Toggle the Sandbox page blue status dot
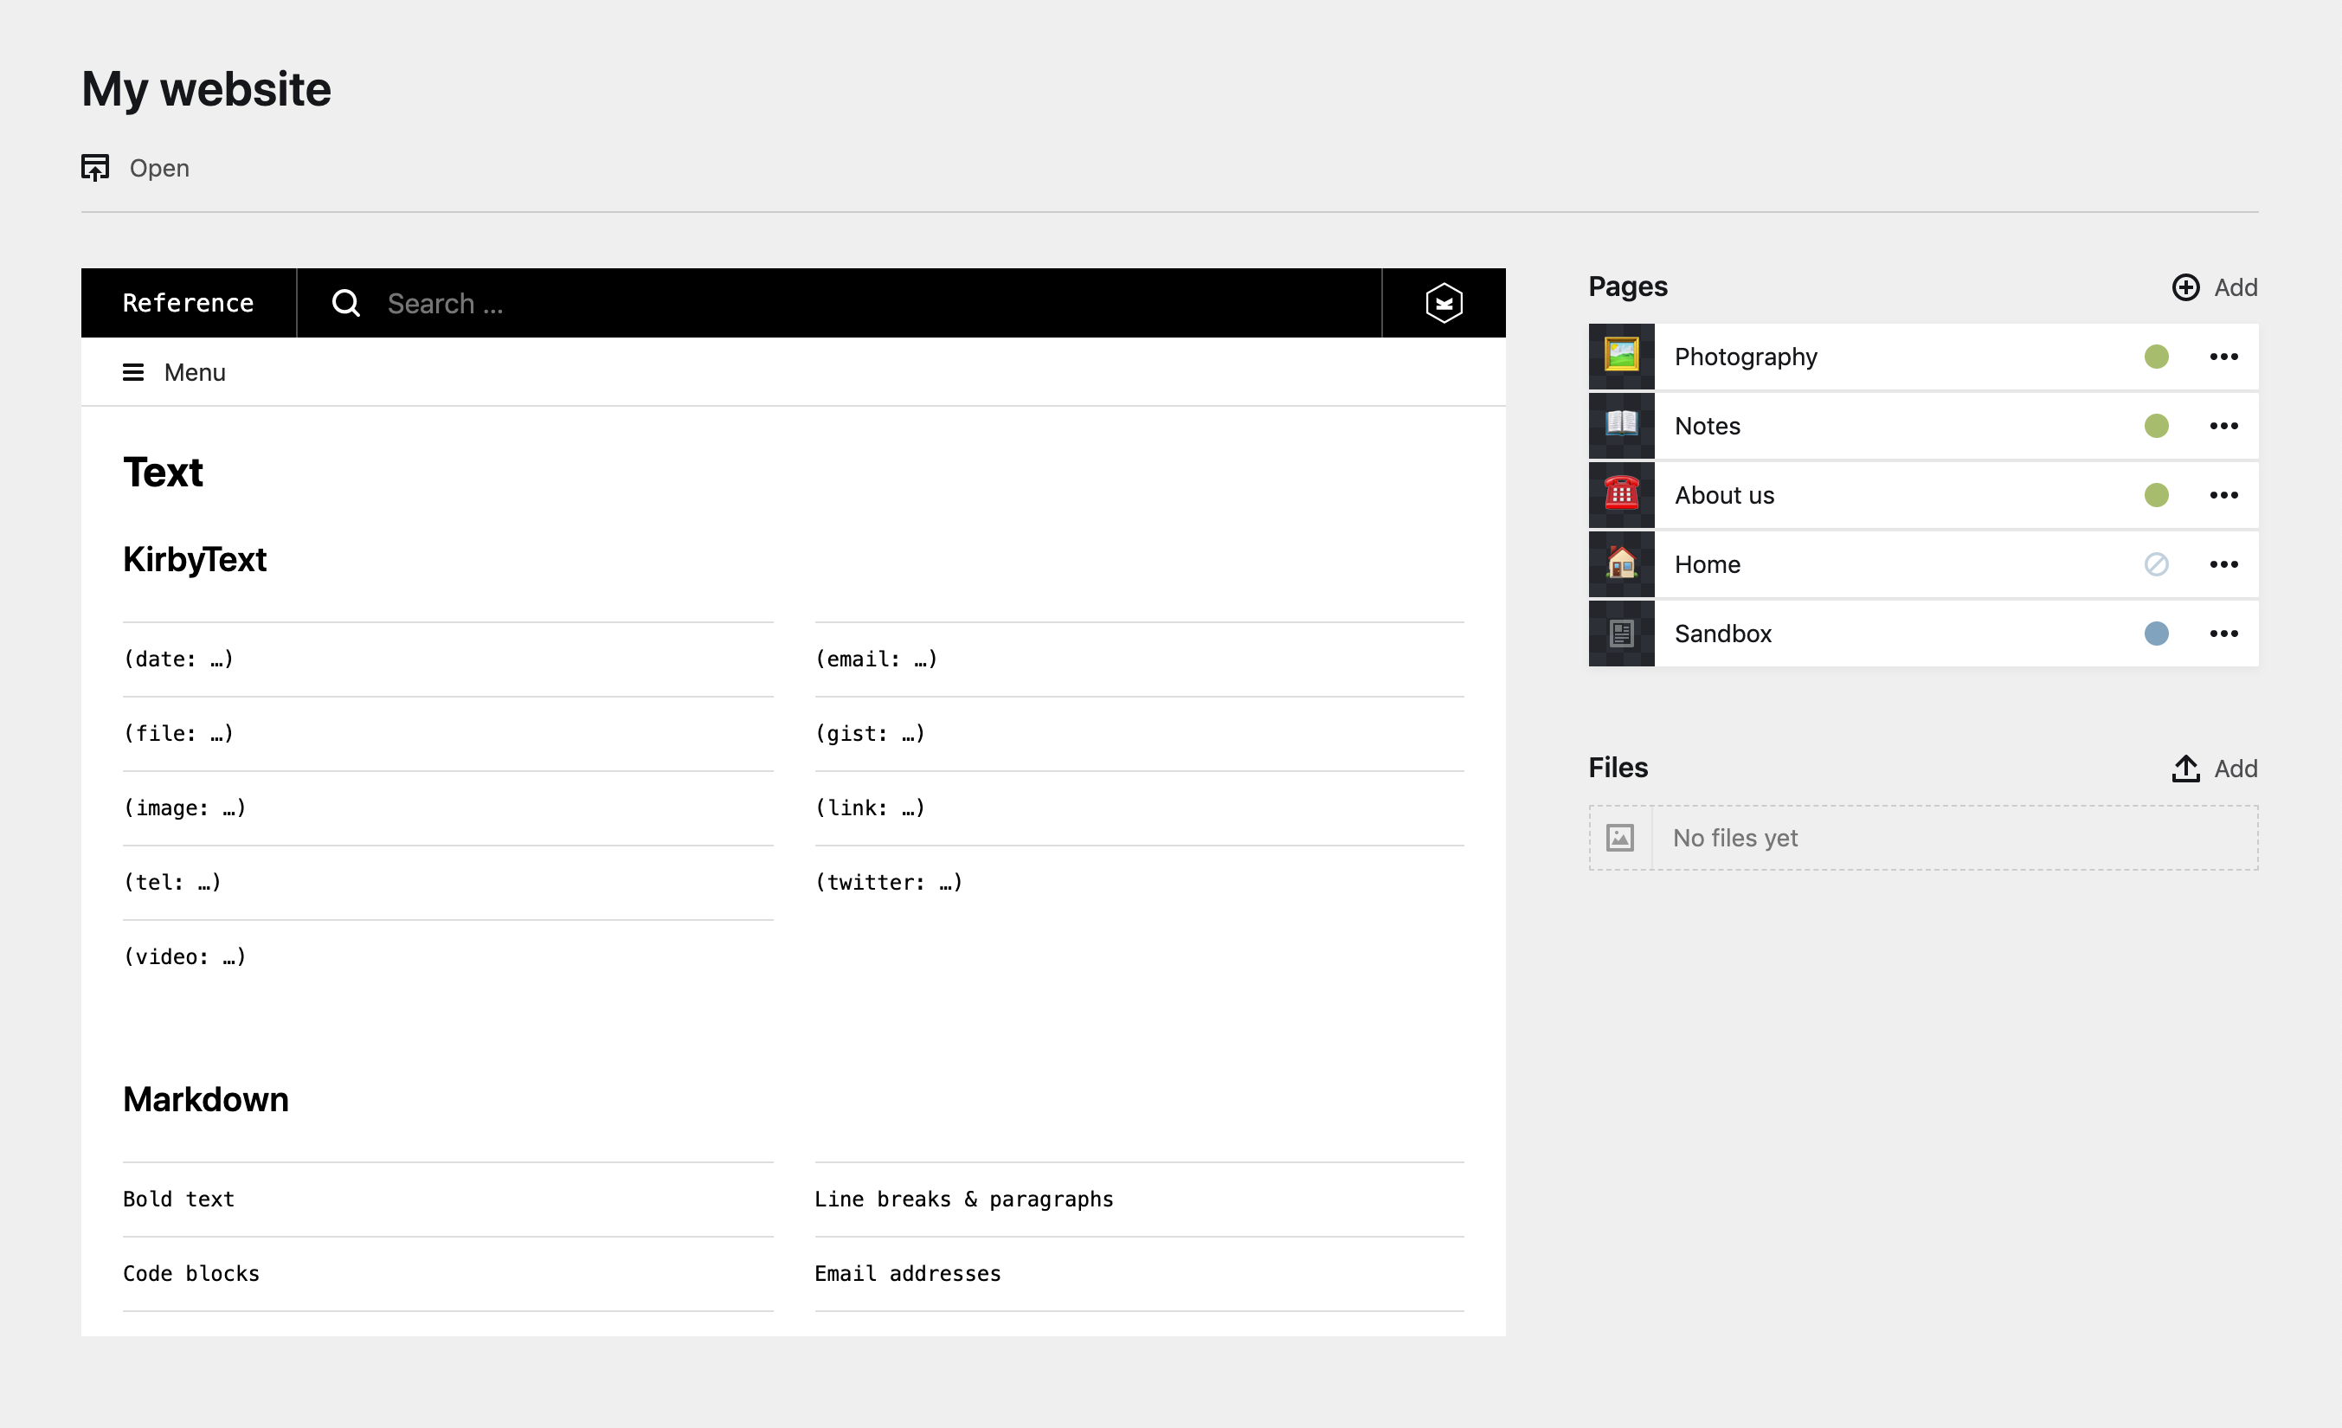 2156,634
